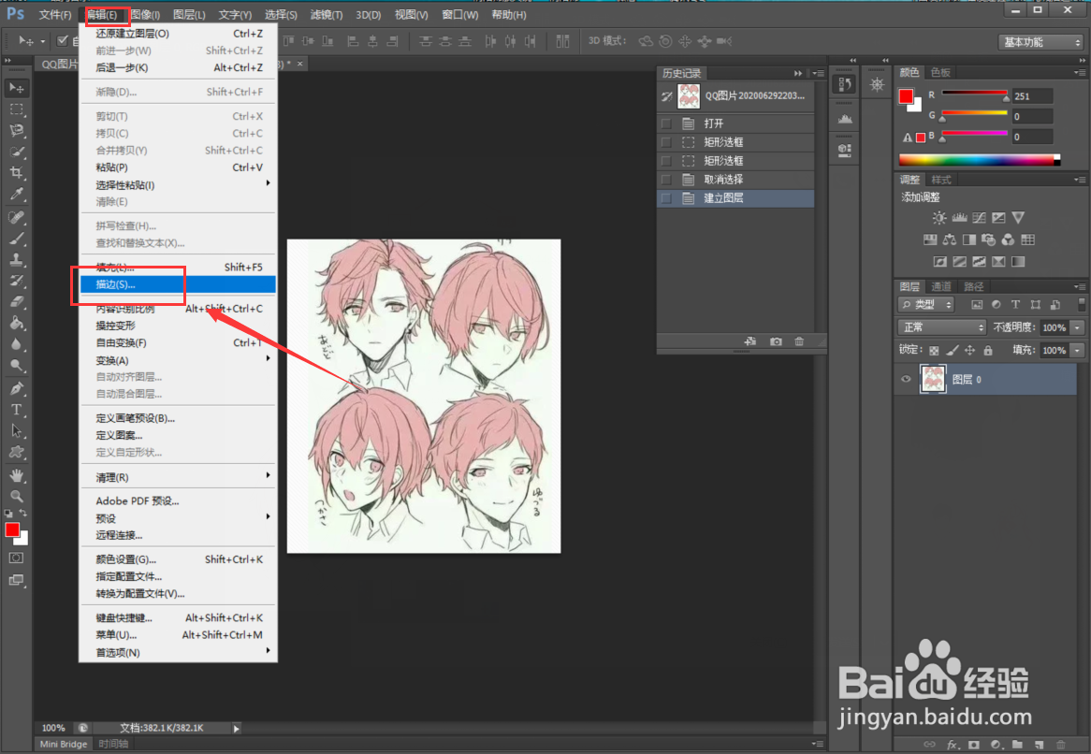The image size is (1091, 754).
Task: Toggle lock transparent pixels
Action: click(934, 350)
